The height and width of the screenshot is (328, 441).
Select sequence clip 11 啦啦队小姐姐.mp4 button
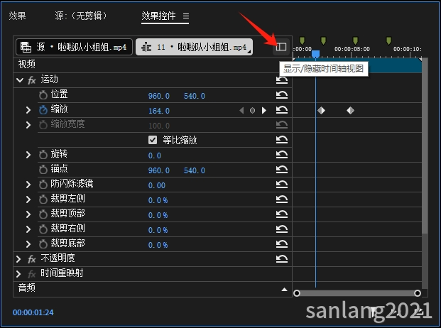pyautogui.click(x=194, y=47)
